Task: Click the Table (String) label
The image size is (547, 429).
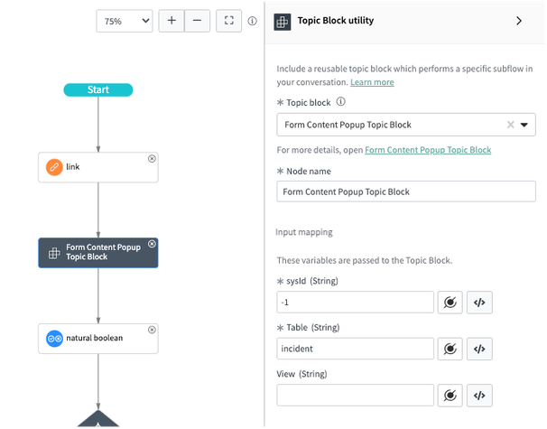Action: pos(313,328)
